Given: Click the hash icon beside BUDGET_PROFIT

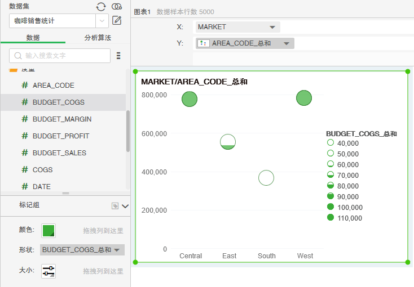Looking at the screenshot, I should click(24, 136).
